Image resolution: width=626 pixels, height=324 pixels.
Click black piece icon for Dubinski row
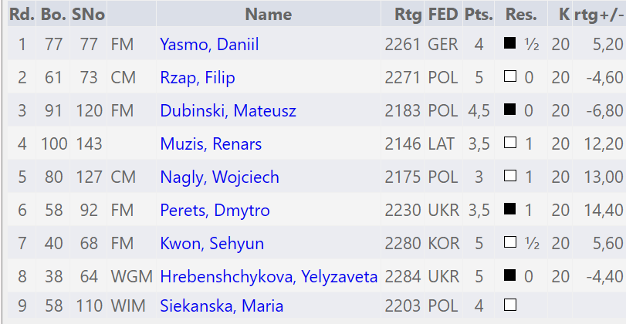click(x=509, y=110)
